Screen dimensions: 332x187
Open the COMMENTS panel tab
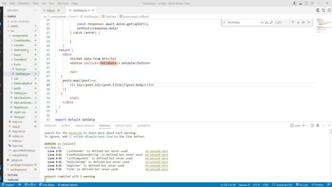143,126
